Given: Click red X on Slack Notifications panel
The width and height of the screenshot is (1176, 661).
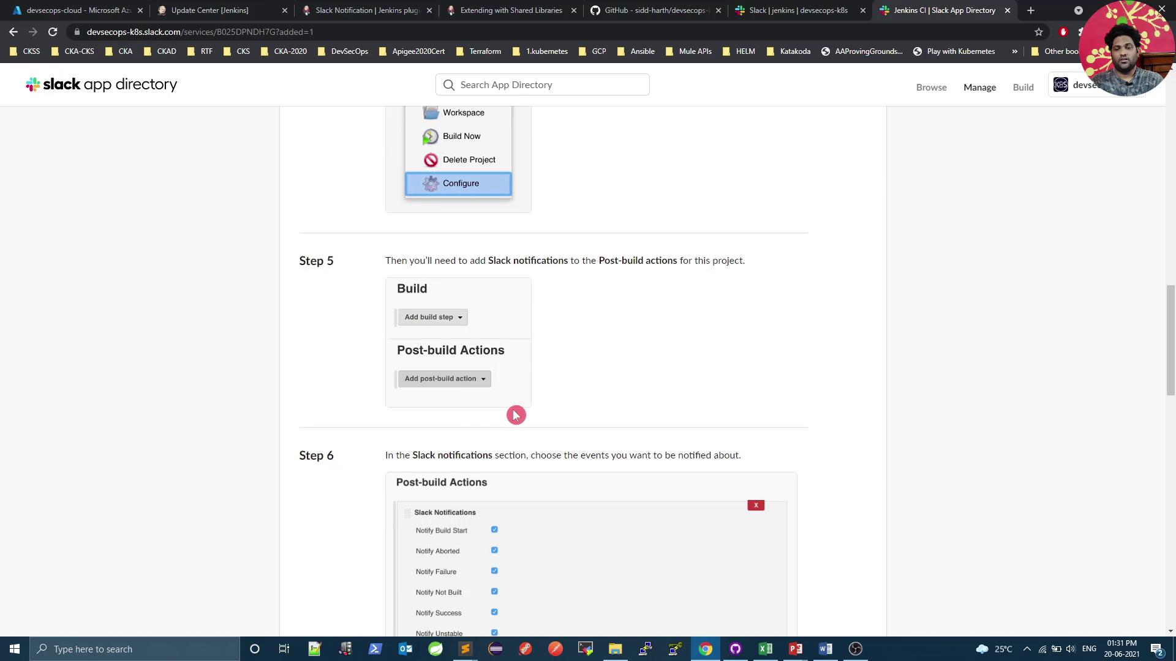Looking at the screenshot, I should coord(755,505).
